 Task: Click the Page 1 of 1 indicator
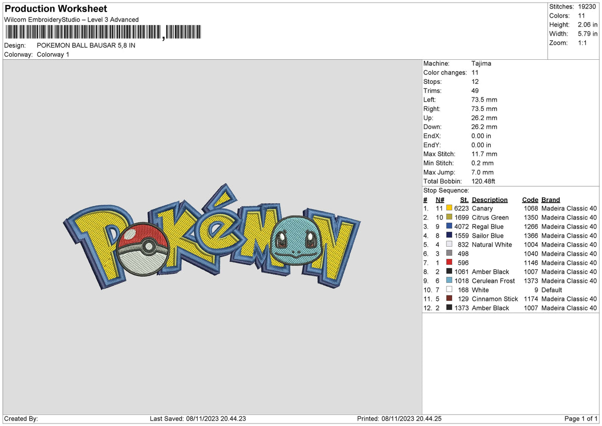[581, 418]
